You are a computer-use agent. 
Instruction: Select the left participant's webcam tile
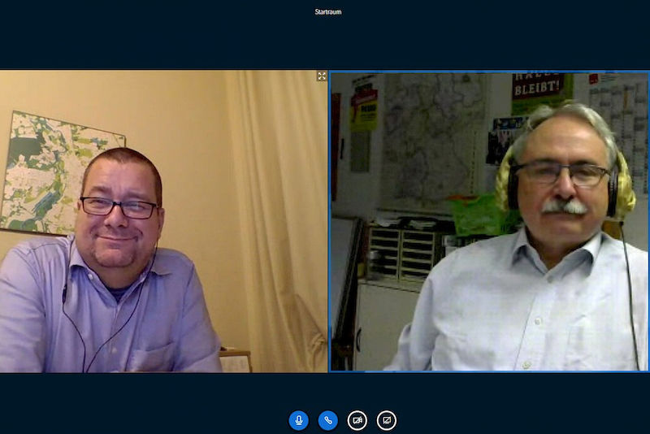point(162,221)
